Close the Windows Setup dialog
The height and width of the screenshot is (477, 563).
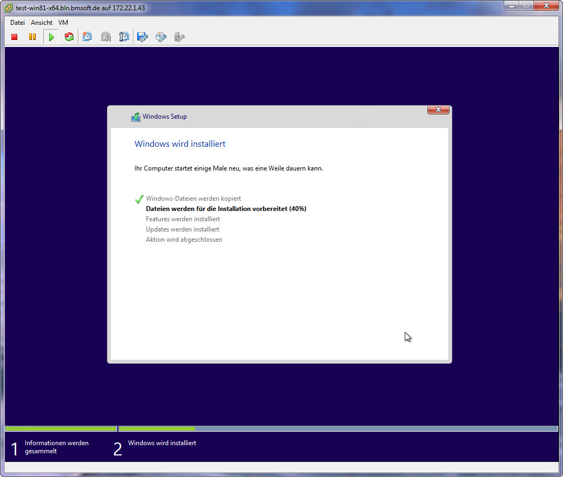coord(438,110)
